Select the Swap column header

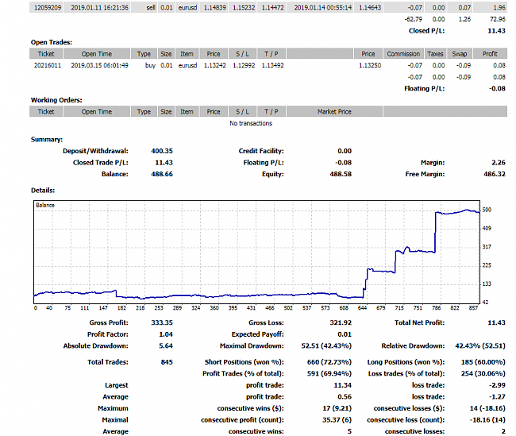pos(459,53)
